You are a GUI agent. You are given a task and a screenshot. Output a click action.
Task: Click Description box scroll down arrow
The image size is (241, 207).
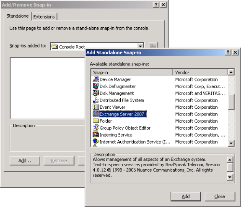230,177
